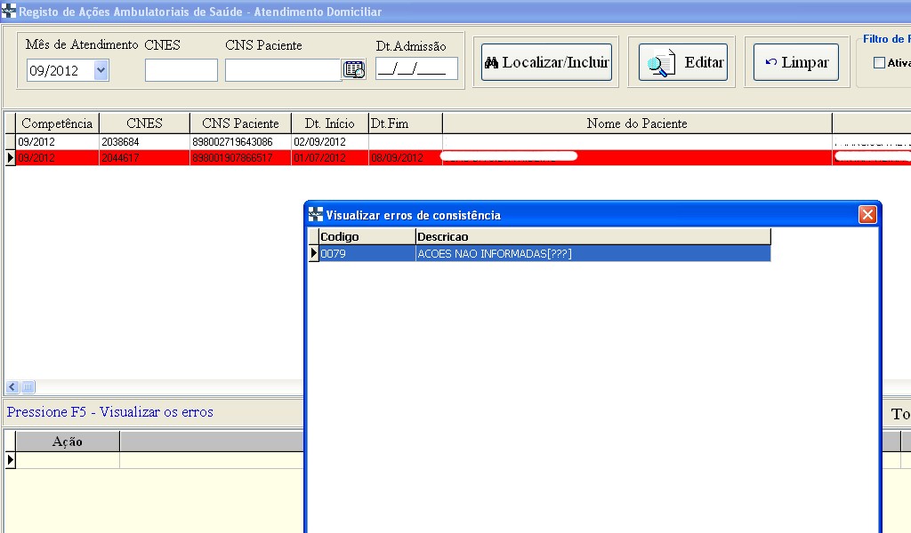Toggle the Ativa filter checkbox
The width and height of the screenshot is (911, 533).
[880, 63]
